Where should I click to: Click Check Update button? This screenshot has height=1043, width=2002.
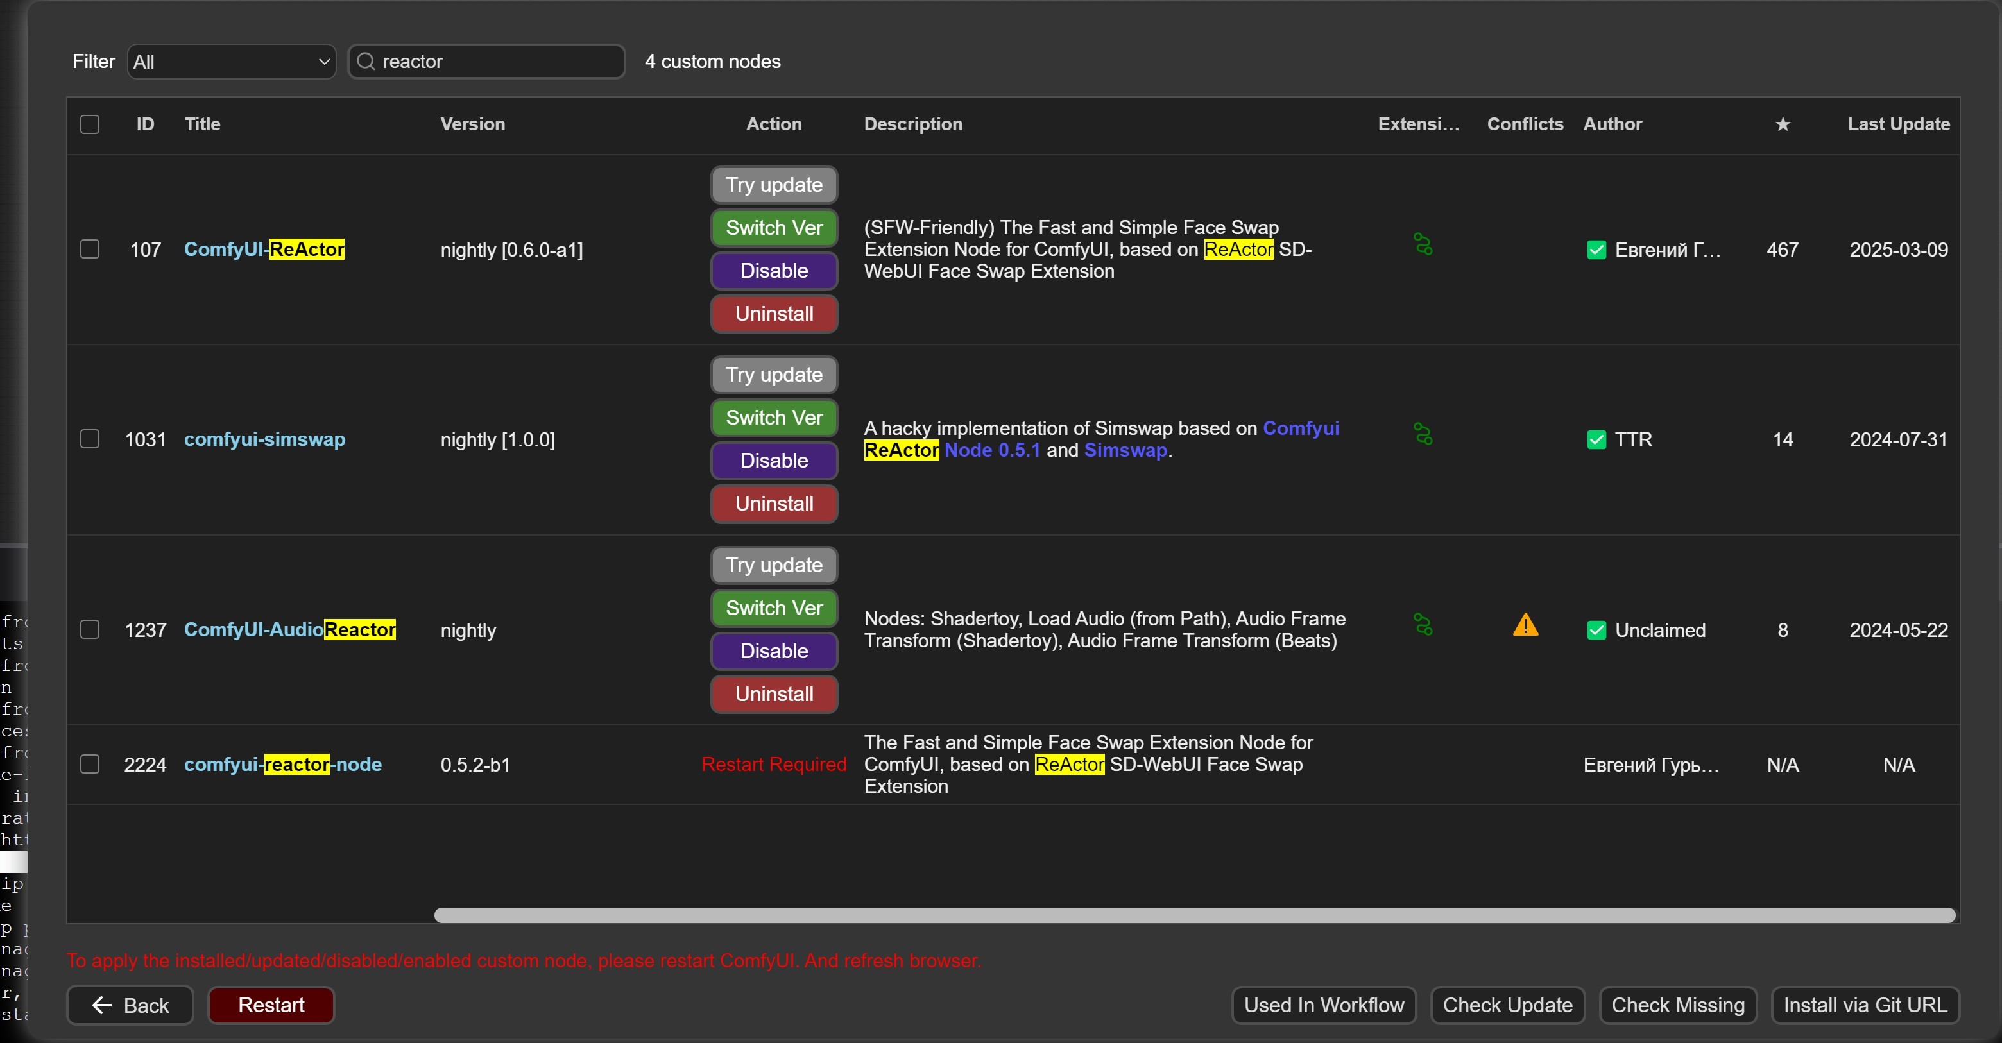click(1508, 1005)
